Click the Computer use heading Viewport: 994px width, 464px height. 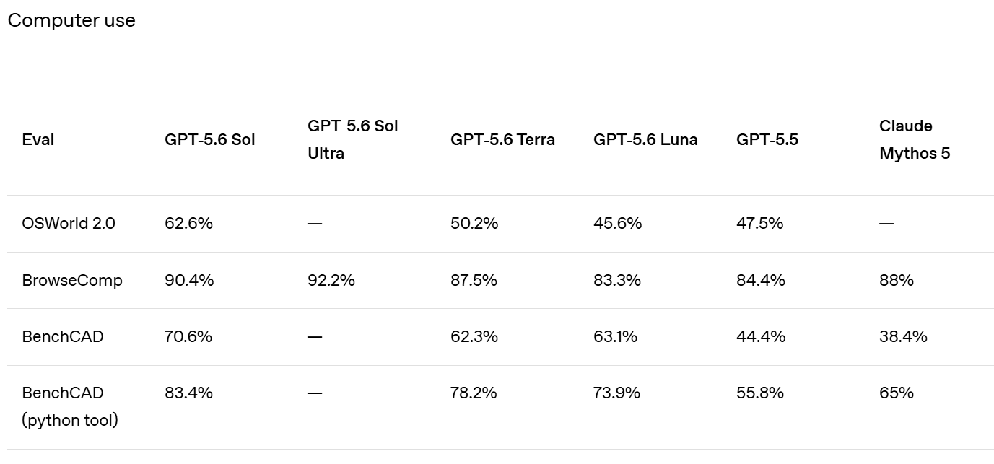pyautogui.click(x=71, y=21)
